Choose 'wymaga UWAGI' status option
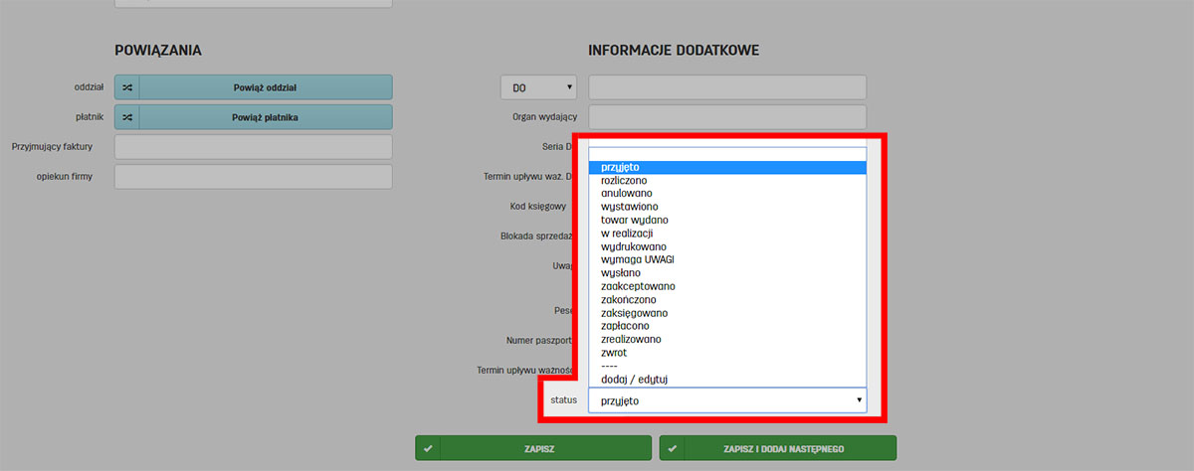Image resolution: width=1194 pixels, height=471 pixels. pos(638,259)
